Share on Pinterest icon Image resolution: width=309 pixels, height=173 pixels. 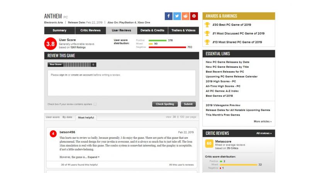[x=194, y=16]
